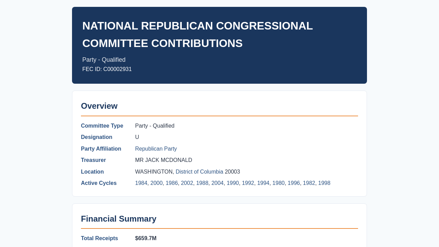Screen dimensions: 439x247
Task: Click the Financial Summary heading
Action: click(x=119, y=219)
